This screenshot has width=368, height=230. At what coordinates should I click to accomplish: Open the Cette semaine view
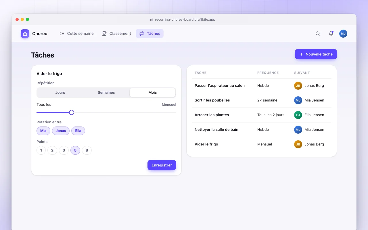[x=76, y=34]
